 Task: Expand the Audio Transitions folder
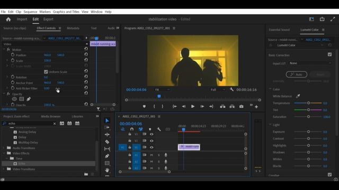point(4,148)
